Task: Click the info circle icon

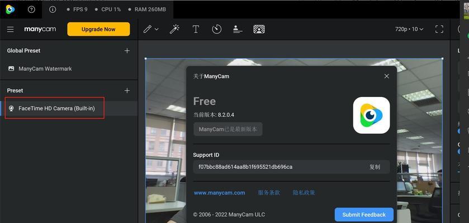Action: click(53, 9)
